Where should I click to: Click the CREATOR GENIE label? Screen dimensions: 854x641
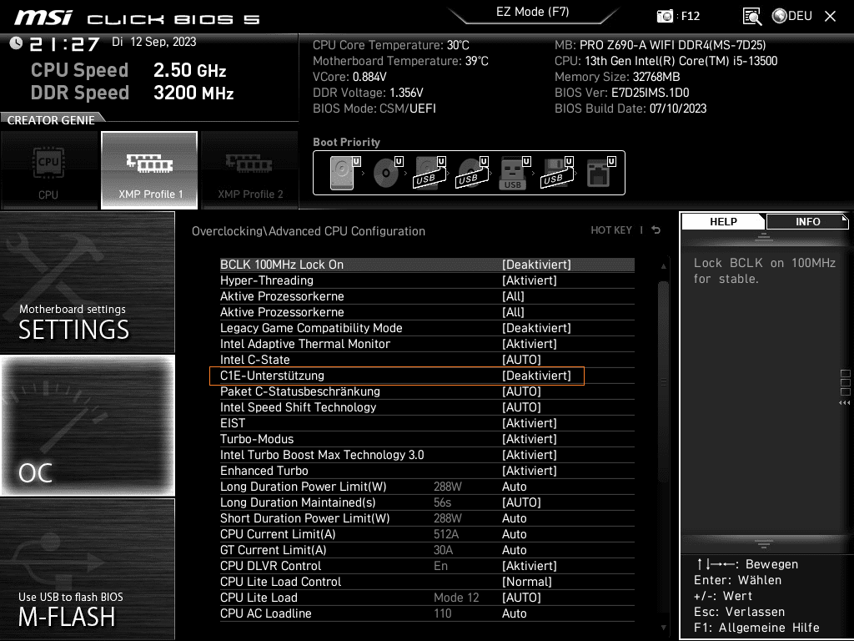[x=51, y=120]
